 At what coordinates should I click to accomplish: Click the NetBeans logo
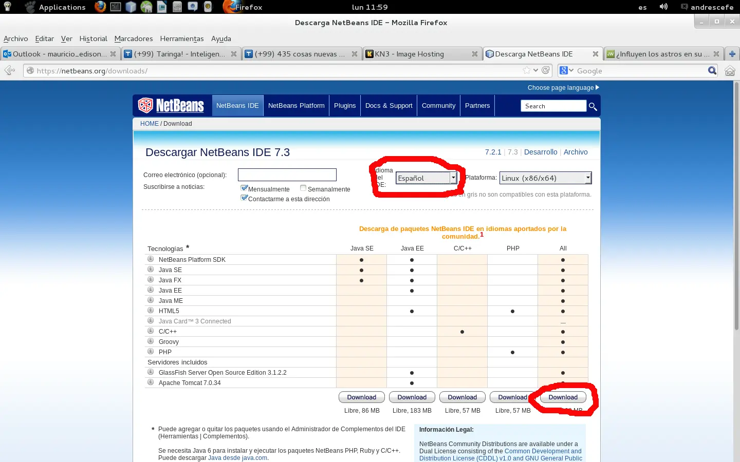coord(171,105)
